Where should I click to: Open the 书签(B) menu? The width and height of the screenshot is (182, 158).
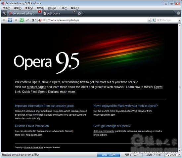[40, 8]
